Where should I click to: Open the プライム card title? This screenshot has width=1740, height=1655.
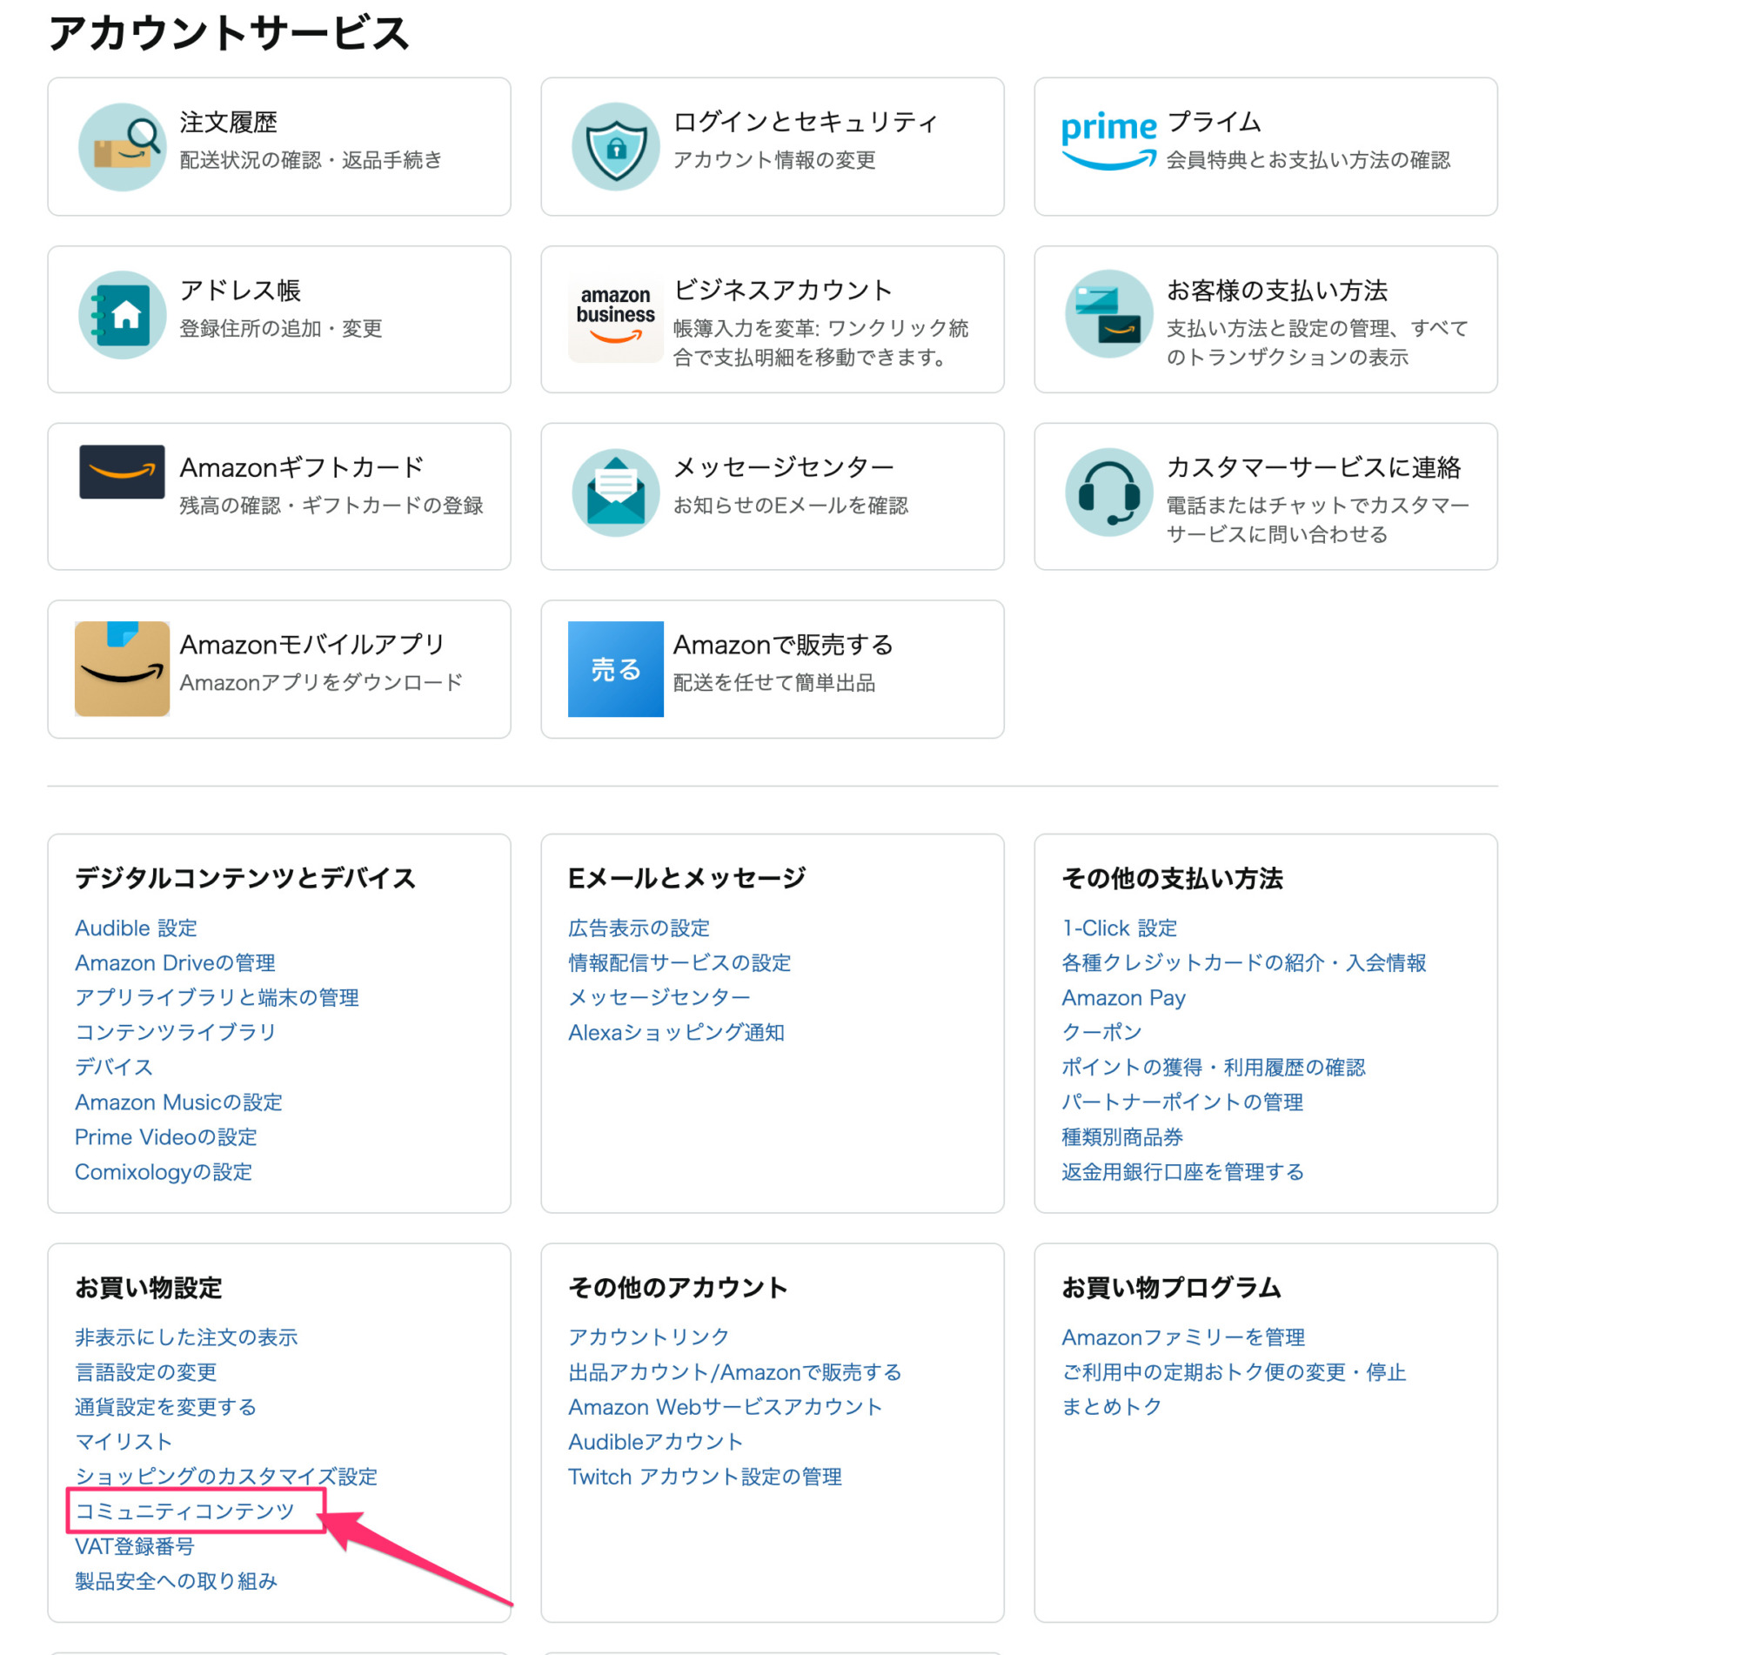point(1214,122)
